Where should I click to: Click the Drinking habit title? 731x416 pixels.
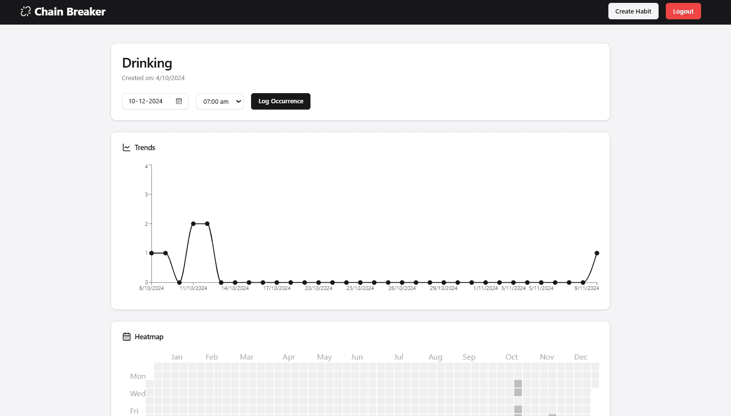pos(147,63)
